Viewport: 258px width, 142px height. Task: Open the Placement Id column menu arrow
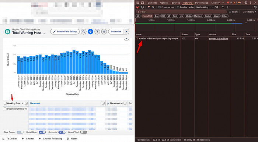click(x=125, y=103)
